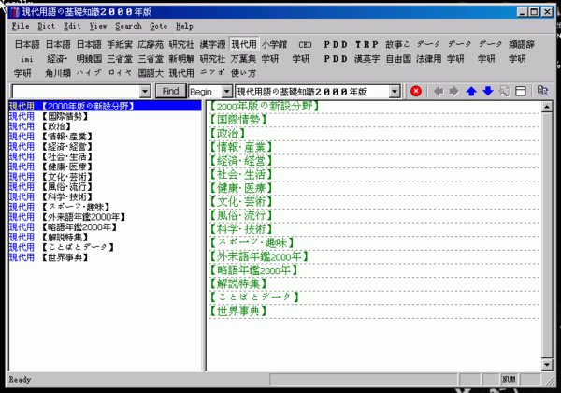Click the greyed-out document icon beside the down arrow
The image size is (561, 393).
pyautogui.click(x=504, y=92)
